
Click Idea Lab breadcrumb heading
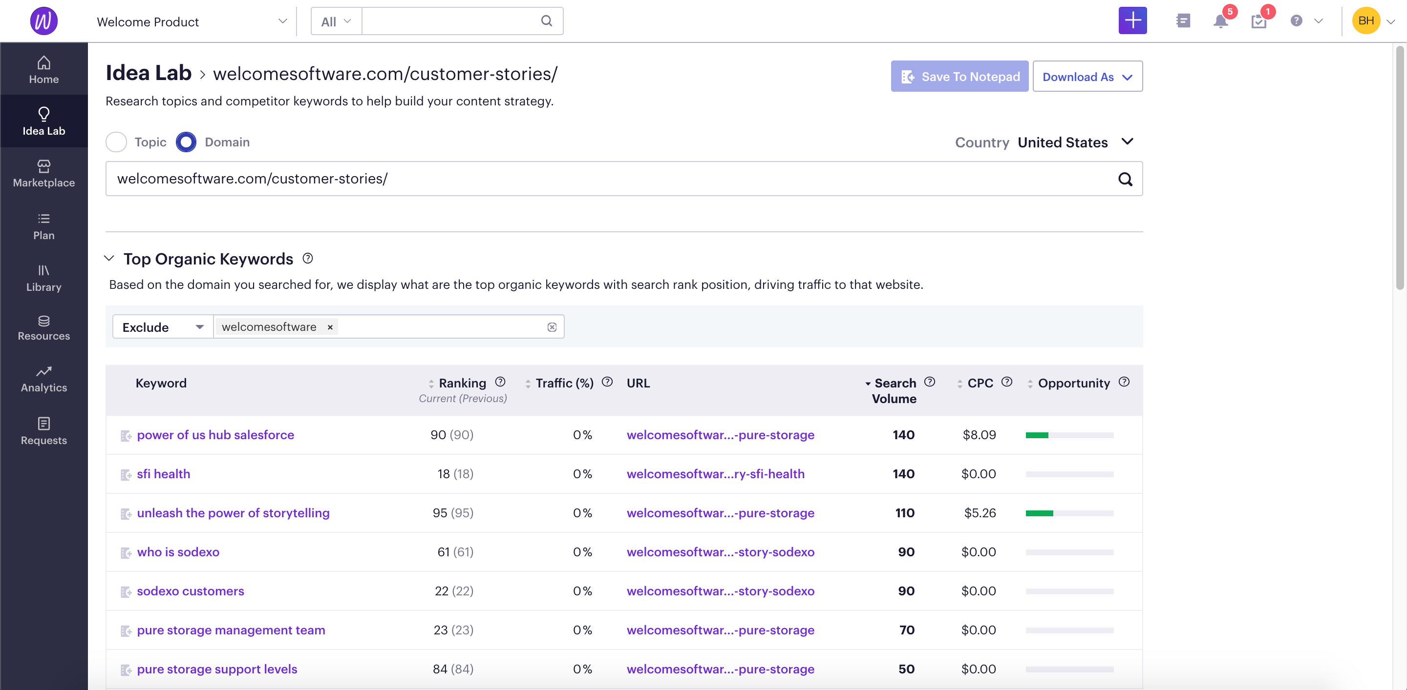148,73
